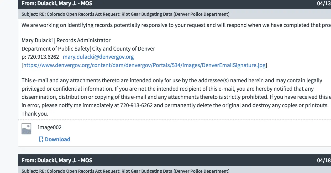Viewport: 331px width, 173px height.
Task: Click 'Records Administrator' title in the signature
Action: click(x=83, y=40)
